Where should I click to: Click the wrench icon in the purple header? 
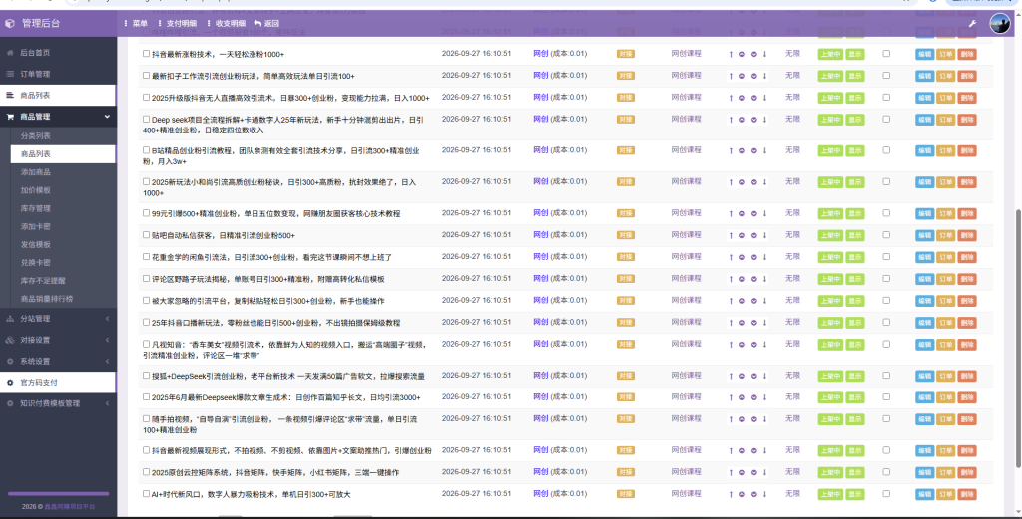(972, 24)
